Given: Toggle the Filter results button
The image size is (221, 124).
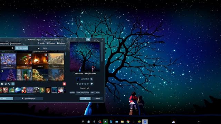Looking at the screenshot, I should (x=22, y=48).
